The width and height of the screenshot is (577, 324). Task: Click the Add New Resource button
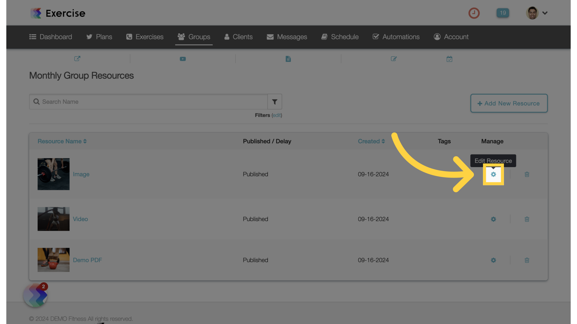click(509, 103)
